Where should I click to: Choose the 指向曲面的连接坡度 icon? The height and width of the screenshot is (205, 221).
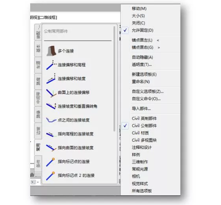coord(51,148)
